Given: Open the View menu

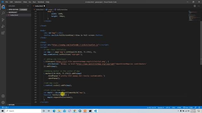Looking at the screenshot, I should click(x=25, y=2).
